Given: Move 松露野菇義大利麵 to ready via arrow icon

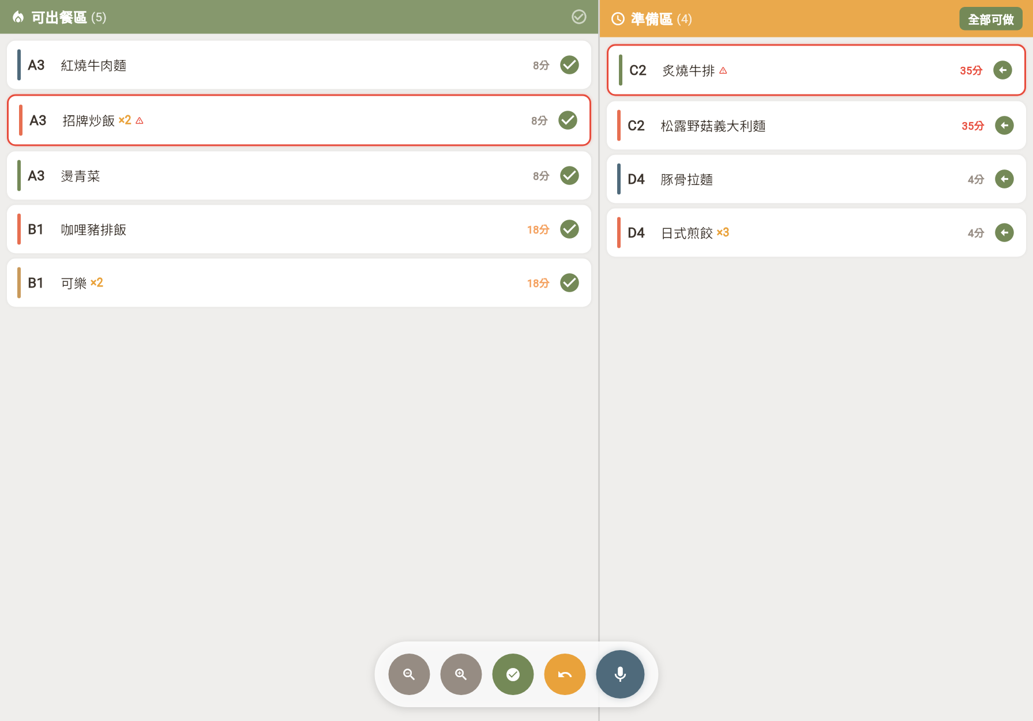Looking at the screenshot, I should click(1004, 126).
